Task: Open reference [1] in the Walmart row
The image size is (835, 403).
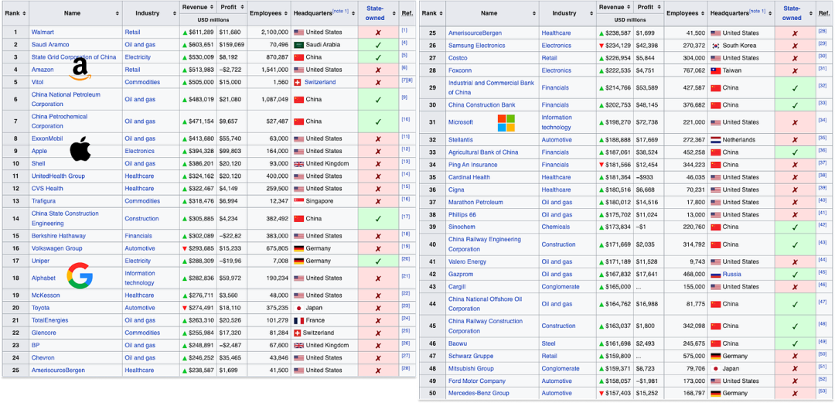Action: point(404,31)
